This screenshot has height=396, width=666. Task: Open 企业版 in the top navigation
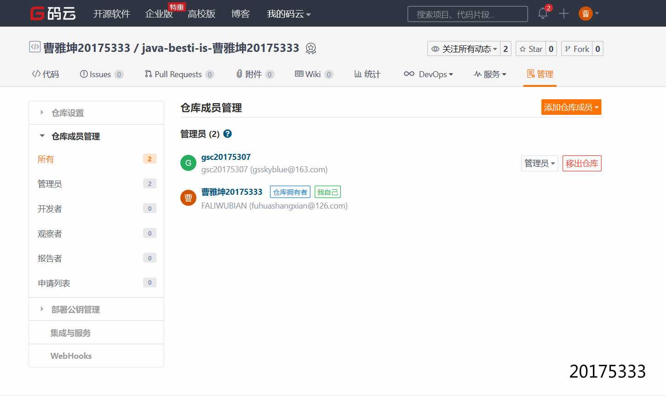(159, 14)
